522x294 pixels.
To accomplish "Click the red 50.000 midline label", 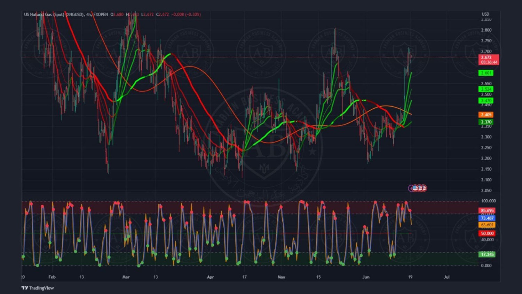I will (x=487, y=233).
